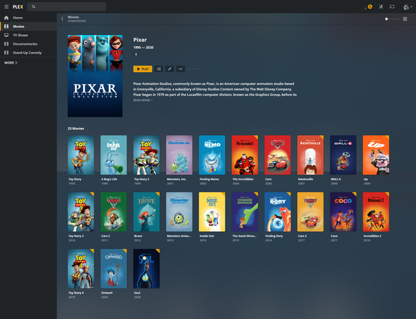The image size is (416, 319).
Task: Open Soul poster
Action: coord(146,268)
